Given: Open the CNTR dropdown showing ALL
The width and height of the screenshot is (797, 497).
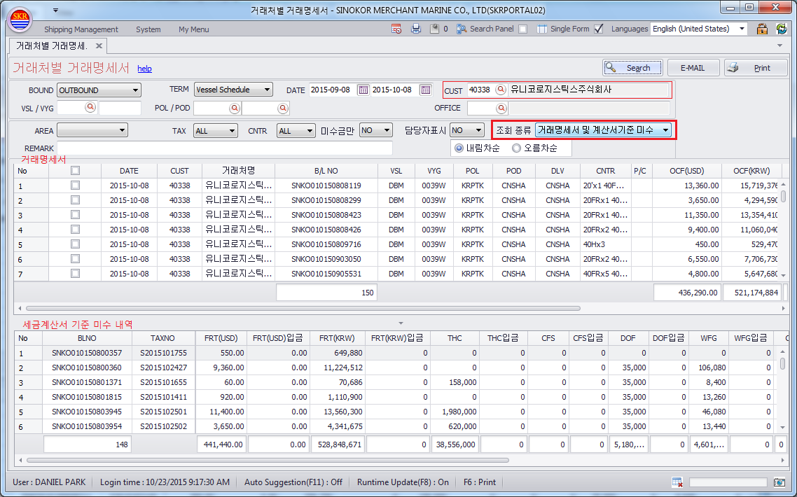Looking at the screenshot, I should [296, 131].
